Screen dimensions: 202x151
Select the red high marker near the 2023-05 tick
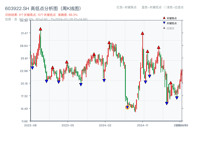(67, 62)
